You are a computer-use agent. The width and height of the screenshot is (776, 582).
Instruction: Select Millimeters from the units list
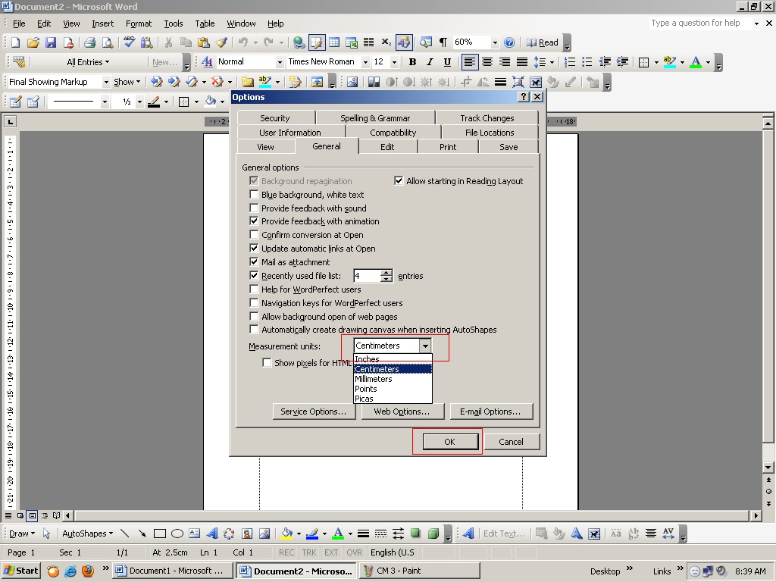(393, 379)
